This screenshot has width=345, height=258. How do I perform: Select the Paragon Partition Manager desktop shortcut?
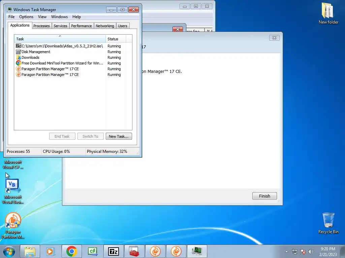pyautogui.click(x=13, y=225)
